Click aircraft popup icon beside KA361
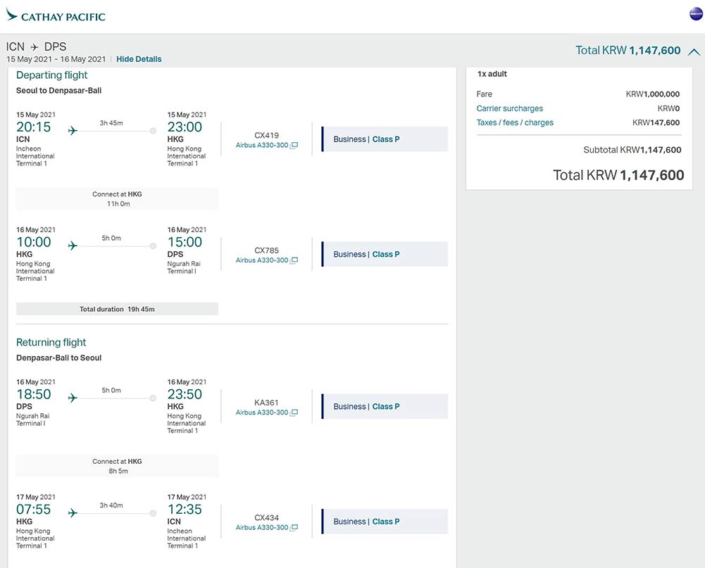 pos(294,412)
